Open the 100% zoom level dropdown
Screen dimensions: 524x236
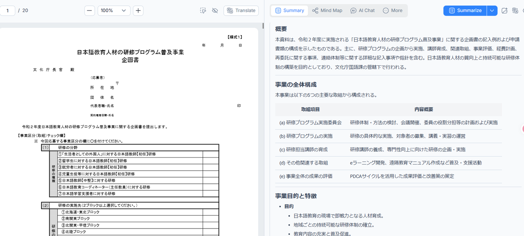[x=114, y=10]
